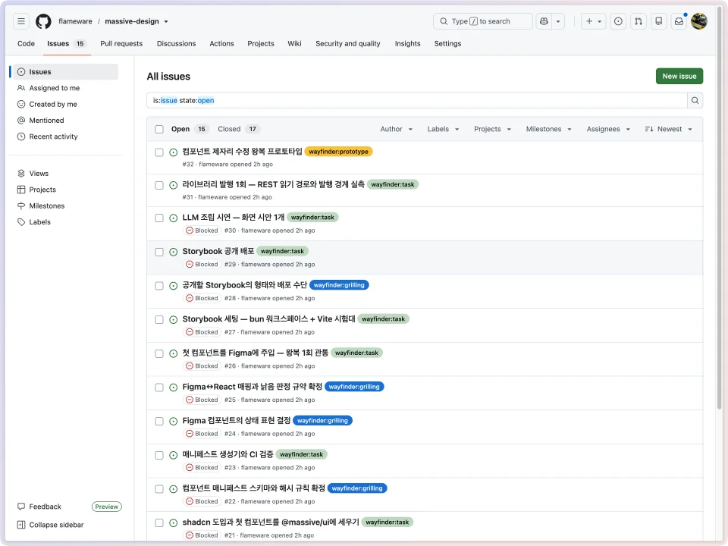Click the Mentioned at-sign icon
The image size is (728, 546).
21,121
